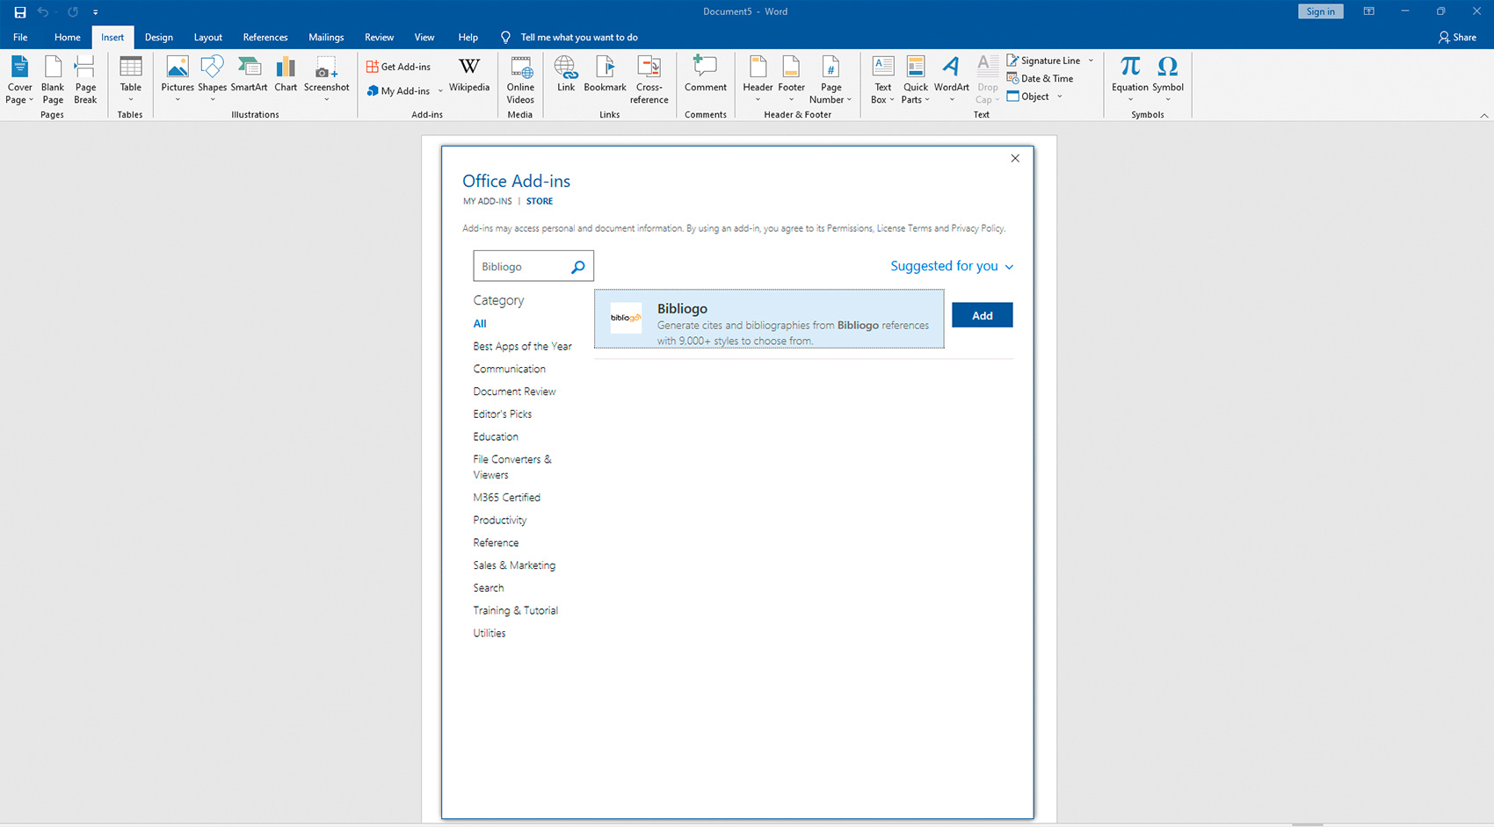Switch to the Layout tab
Screen dimensions: 1494x827
(207, 37)
